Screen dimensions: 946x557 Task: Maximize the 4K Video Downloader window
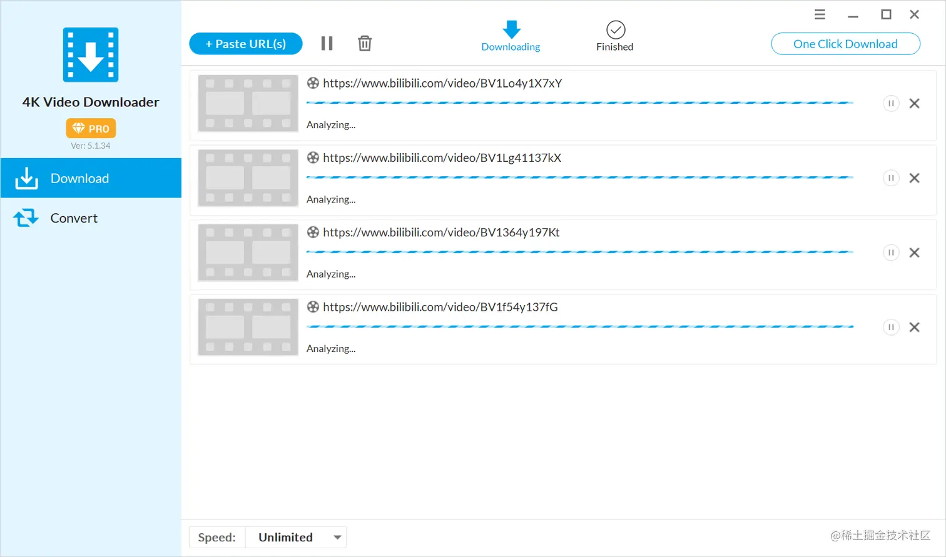886,14
